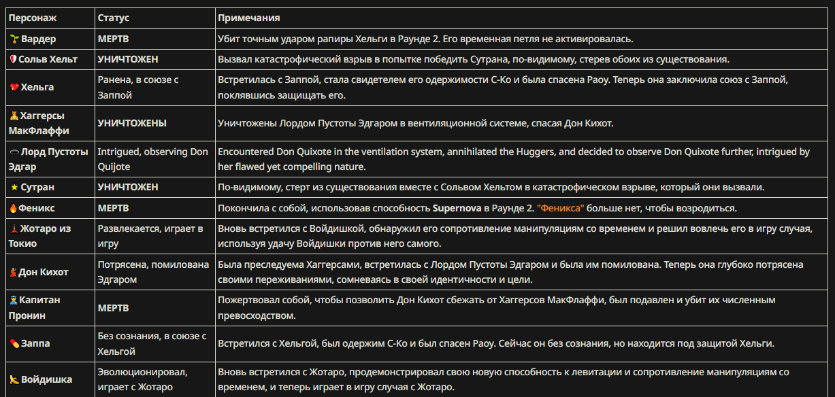
Task: Click status 'Эволюционировал, играет с Жотаро'
Action: coord(142,380)
